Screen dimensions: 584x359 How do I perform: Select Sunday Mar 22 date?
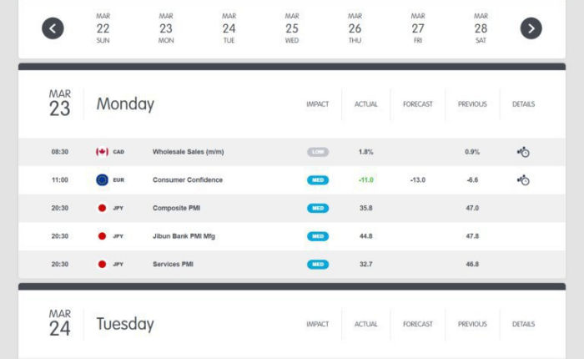(x=103, y=28)
